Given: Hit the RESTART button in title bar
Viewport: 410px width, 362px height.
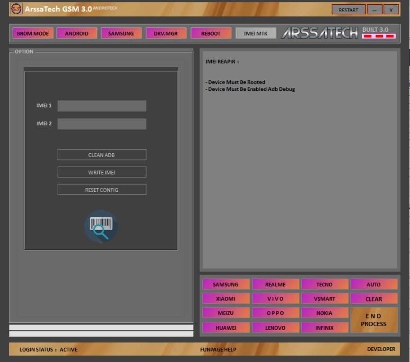Looking at the screenshot, I should point(348,9).
